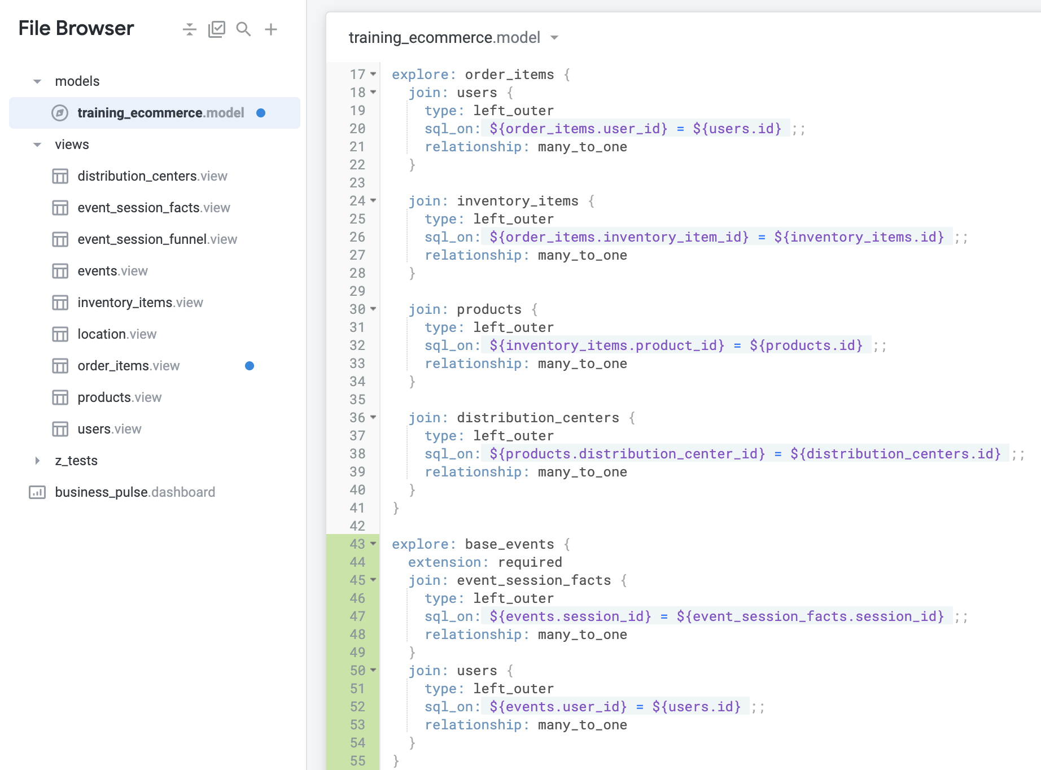Expand the z_tests folder
This screenshot has height=770, width=1041.
pyautogui.click(x=37, y=460)
